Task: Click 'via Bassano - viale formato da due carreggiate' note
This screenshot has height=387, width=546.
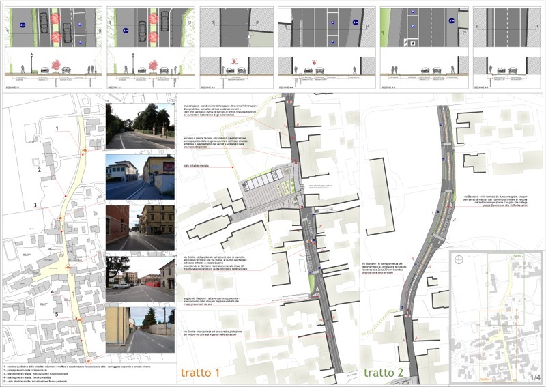Action: pyautogui.click(x=495, y=201)
